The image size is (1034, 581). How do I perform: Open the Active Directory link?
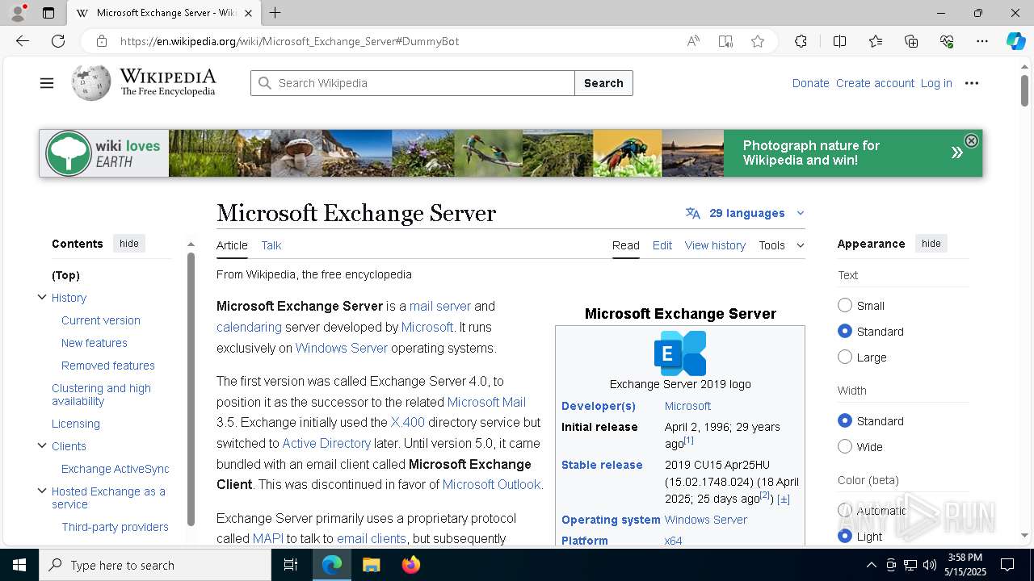pyautogui.click(x=326, y=443)
